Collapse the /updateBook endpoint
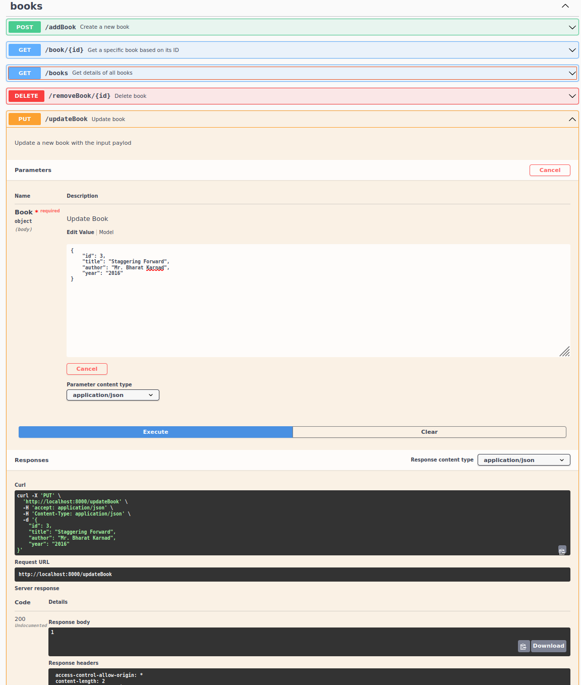 [x=572, y=120]
